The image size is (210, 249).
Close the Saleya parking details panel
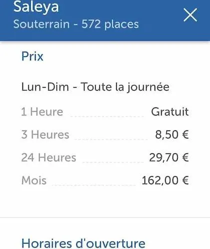(190, 15)
